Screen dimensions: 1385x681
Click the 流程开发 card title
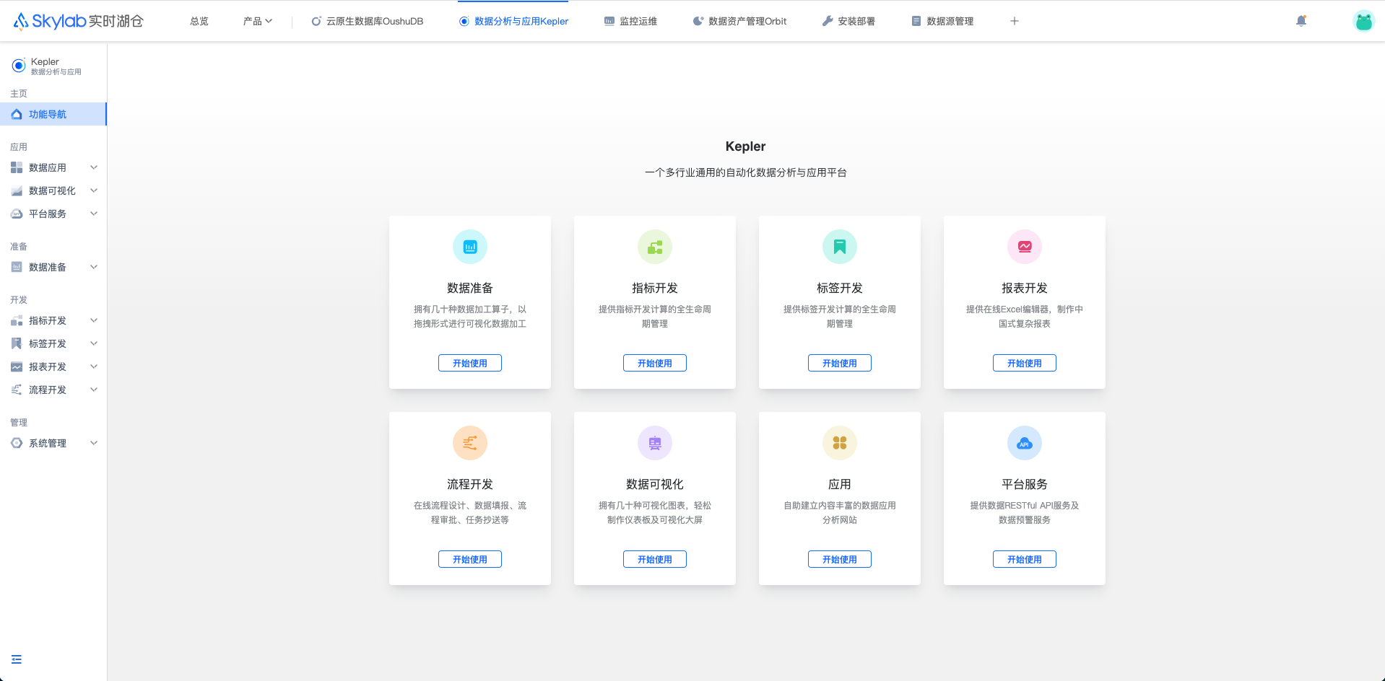470,484
